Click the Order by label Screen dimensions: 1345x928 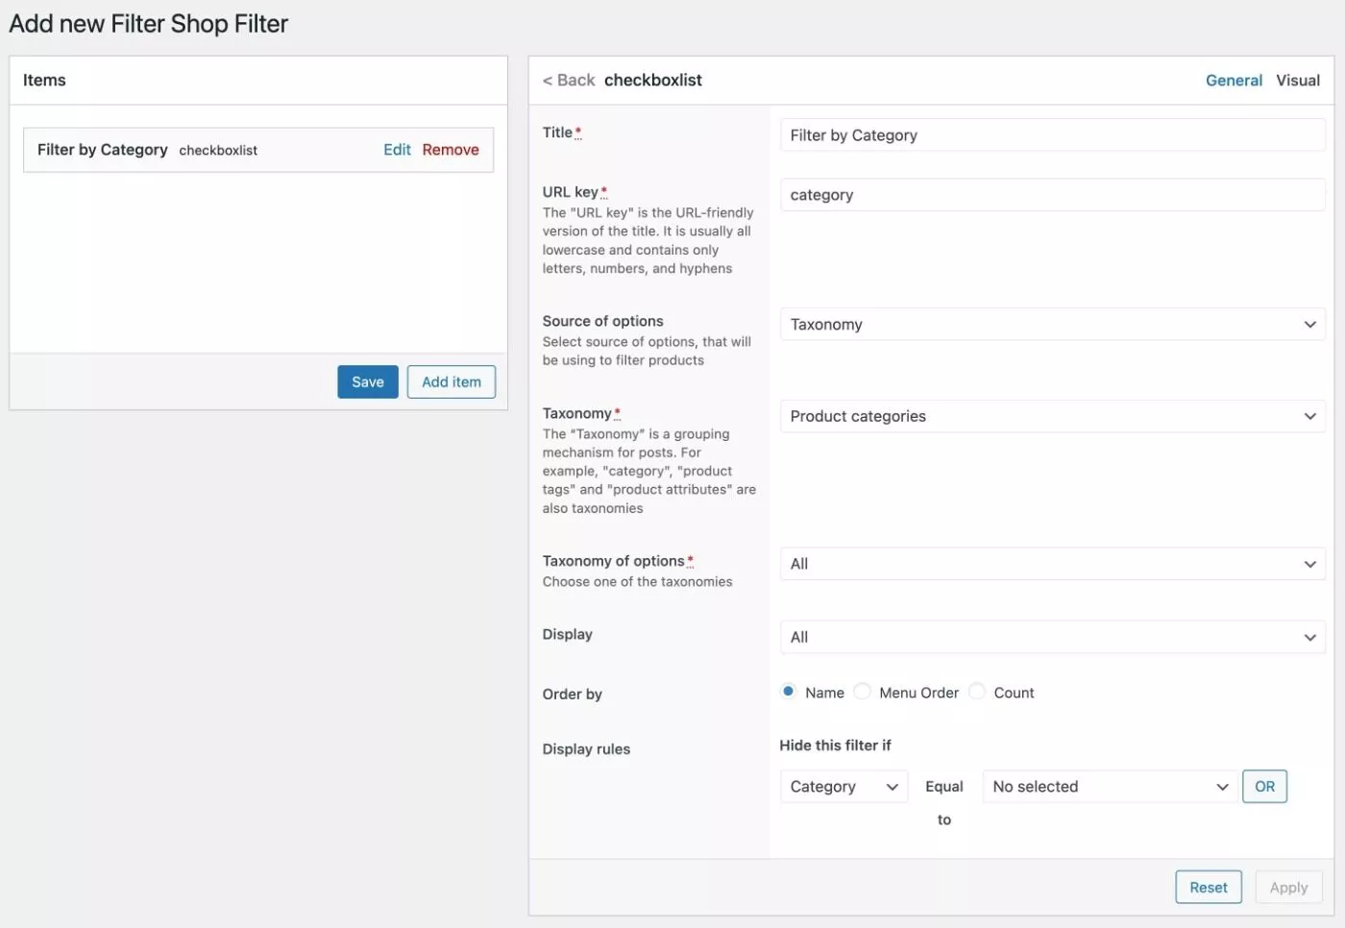pos(573,694)
